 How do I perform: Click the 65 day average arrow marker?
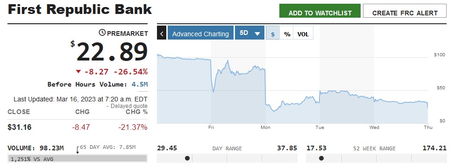(78, 150)
